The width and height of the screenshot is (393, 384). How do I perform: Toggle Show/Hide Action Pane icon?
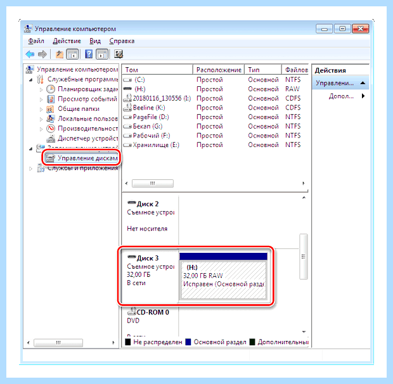click(102, 54)
